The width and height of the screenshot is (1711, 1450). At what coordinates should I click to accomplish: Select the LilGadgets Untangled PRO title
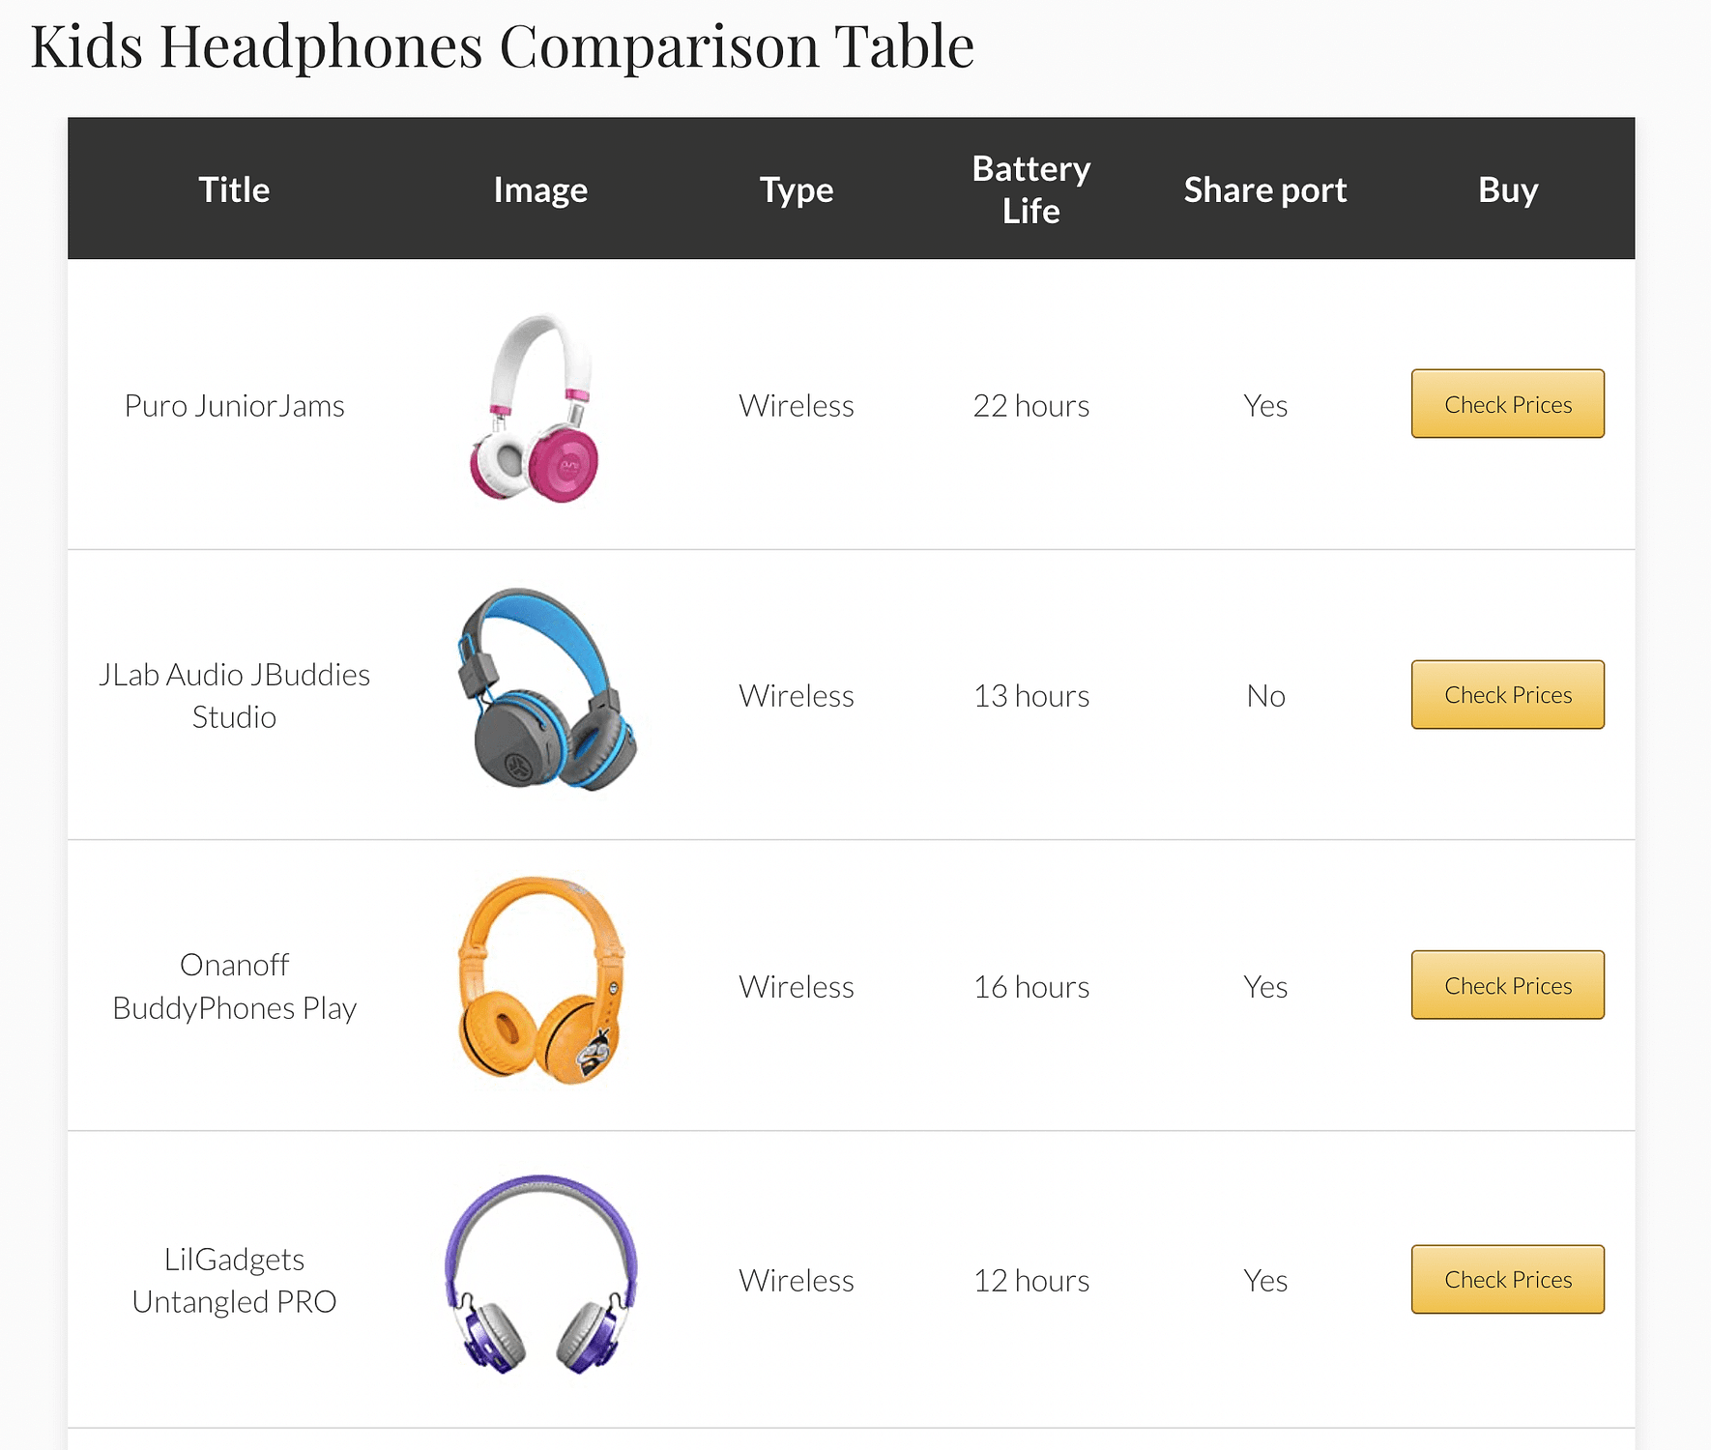pyautogui.click(x=235, y=1280)
